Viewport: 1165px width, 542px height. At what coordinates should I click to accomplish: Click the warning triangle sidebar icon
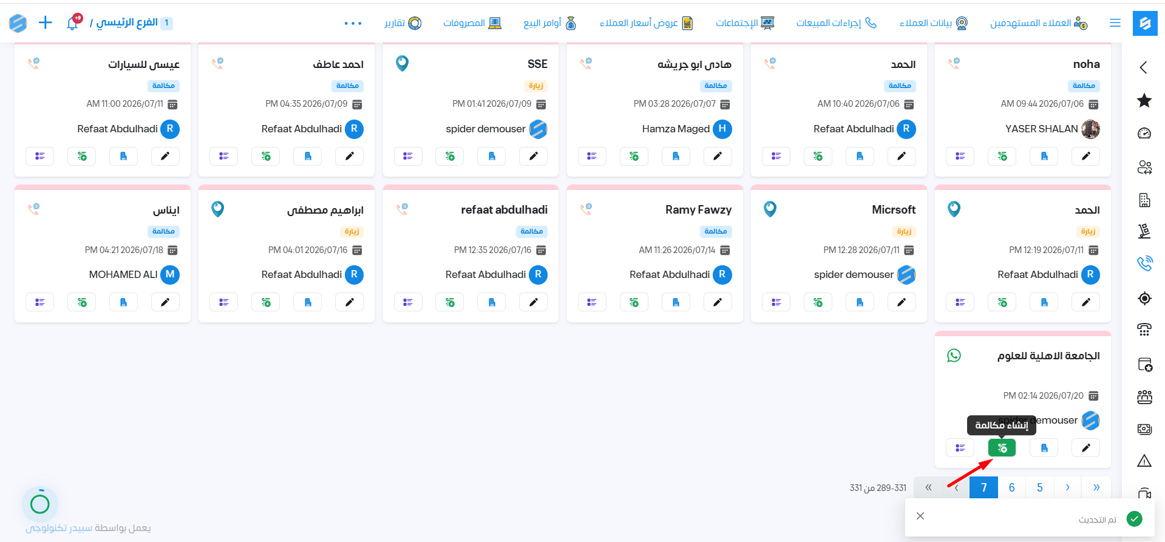point(1144,461)
